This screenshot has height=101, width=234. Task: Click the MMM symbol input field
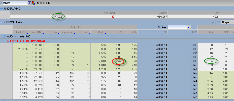[14, 3]
